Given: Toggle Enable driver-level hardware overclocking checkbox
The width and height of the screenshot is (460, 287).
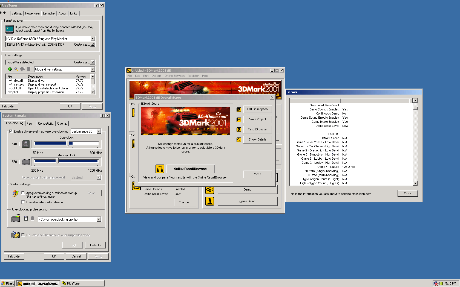Looking at the screenshot, I should [11, 131].
